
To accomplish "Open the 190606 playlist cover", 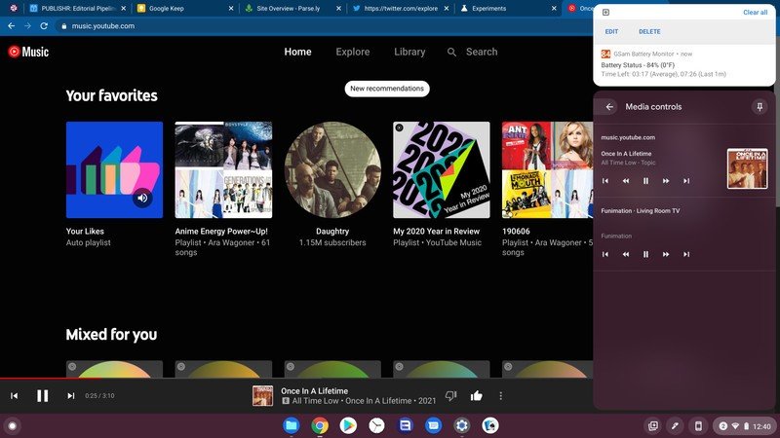I will 547,169.
